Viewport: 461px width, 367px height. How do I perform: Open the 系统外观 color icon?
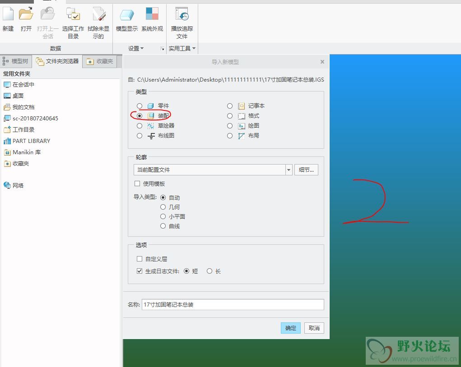[x=152, y=14]
